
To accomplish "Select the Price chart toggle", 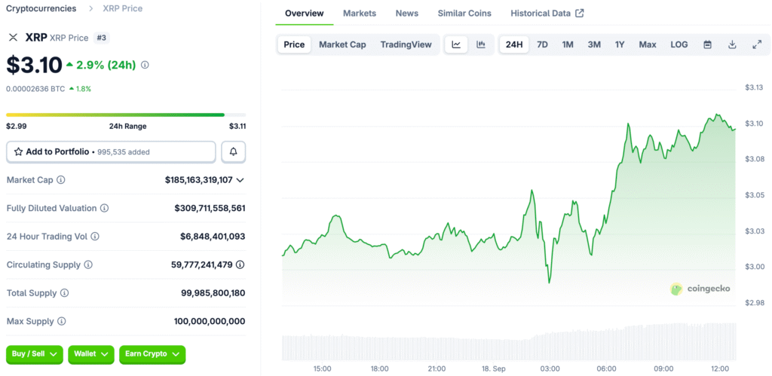I will click(295, 44).
